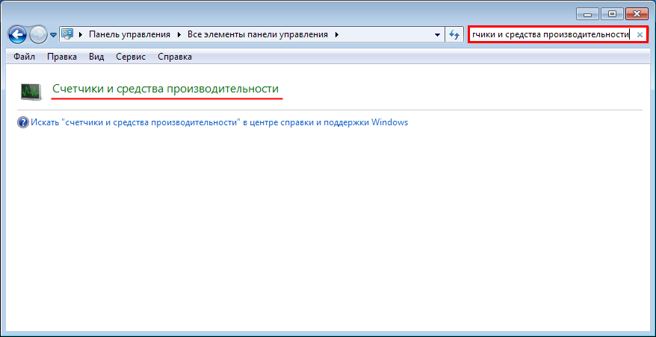The height and width of the screenshot is (337, 656).
Task: Expand arrow after "Все элементы панели управления"
Action: tap(336, 34)
